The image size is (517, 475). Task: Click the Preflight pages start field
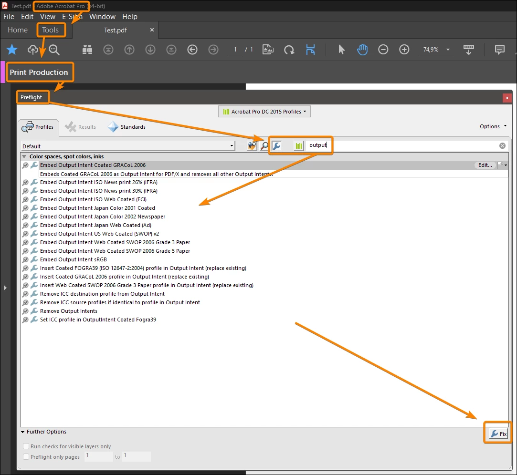pos(99,456)
